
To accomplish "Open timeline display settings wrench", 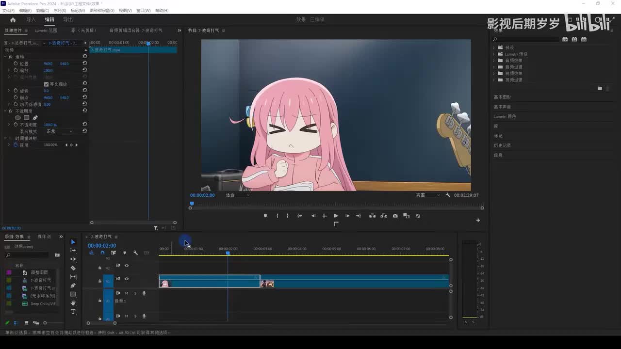I will click(x=135, y=253).
